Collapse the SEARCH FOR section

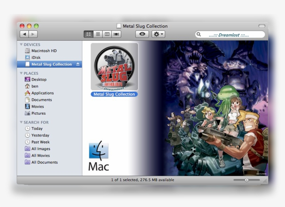(21, 122)
